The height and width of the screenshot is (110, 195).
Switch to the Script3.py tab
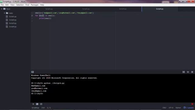coord(123,9)
